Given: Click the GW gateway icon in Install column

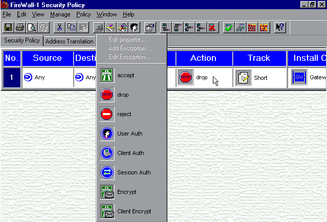Looking at the screenshot, I should [x=299, y=77].
